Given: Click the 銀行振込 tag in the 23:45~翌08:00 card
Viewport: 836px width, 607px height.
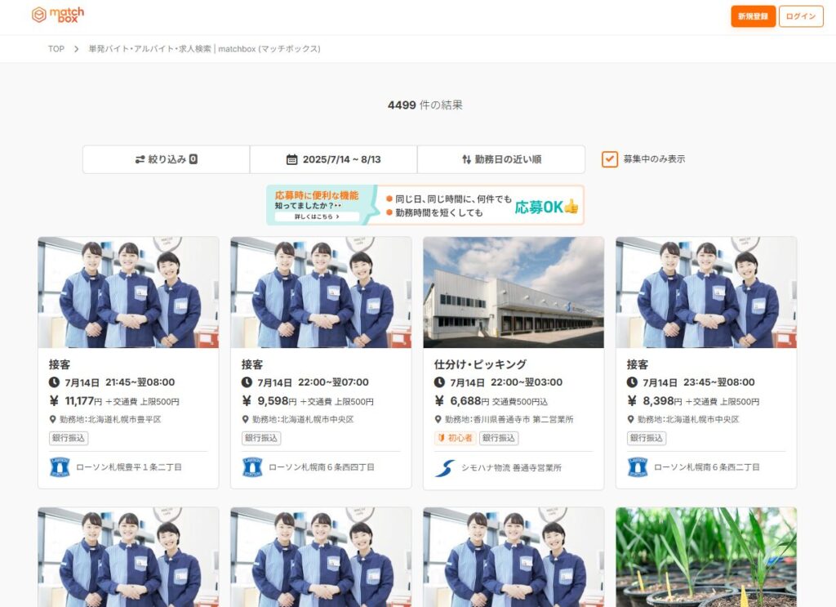Looking at the screenshot, I should pyautogui.click(x=647, y=439).
